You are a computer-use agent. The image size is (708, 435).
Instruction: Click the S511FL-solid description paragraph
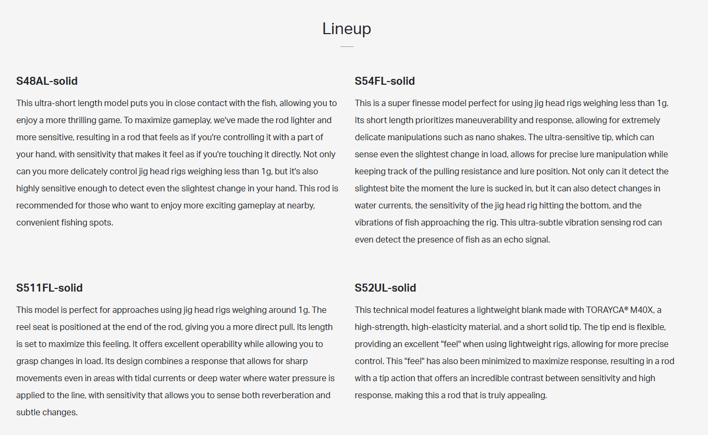click(175, 361)
